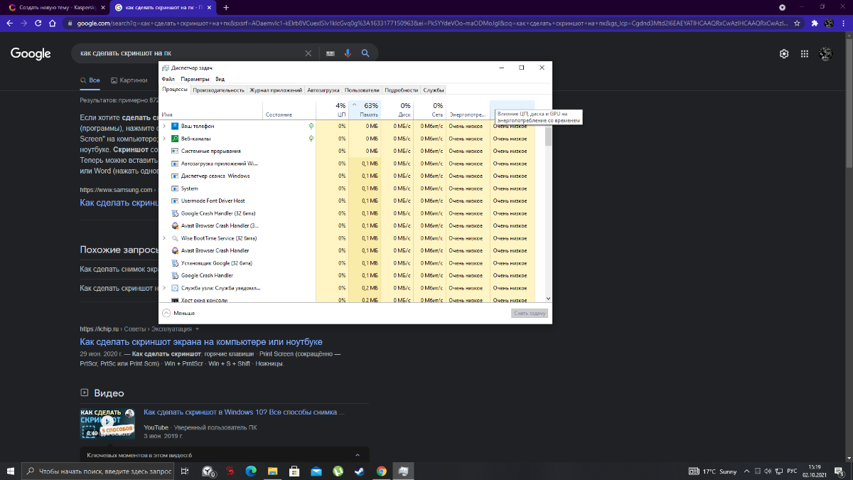The height and width of the screenshot is (480, 853).
Task: Open Steam from the taskbar
Action: tap(360, 471)
